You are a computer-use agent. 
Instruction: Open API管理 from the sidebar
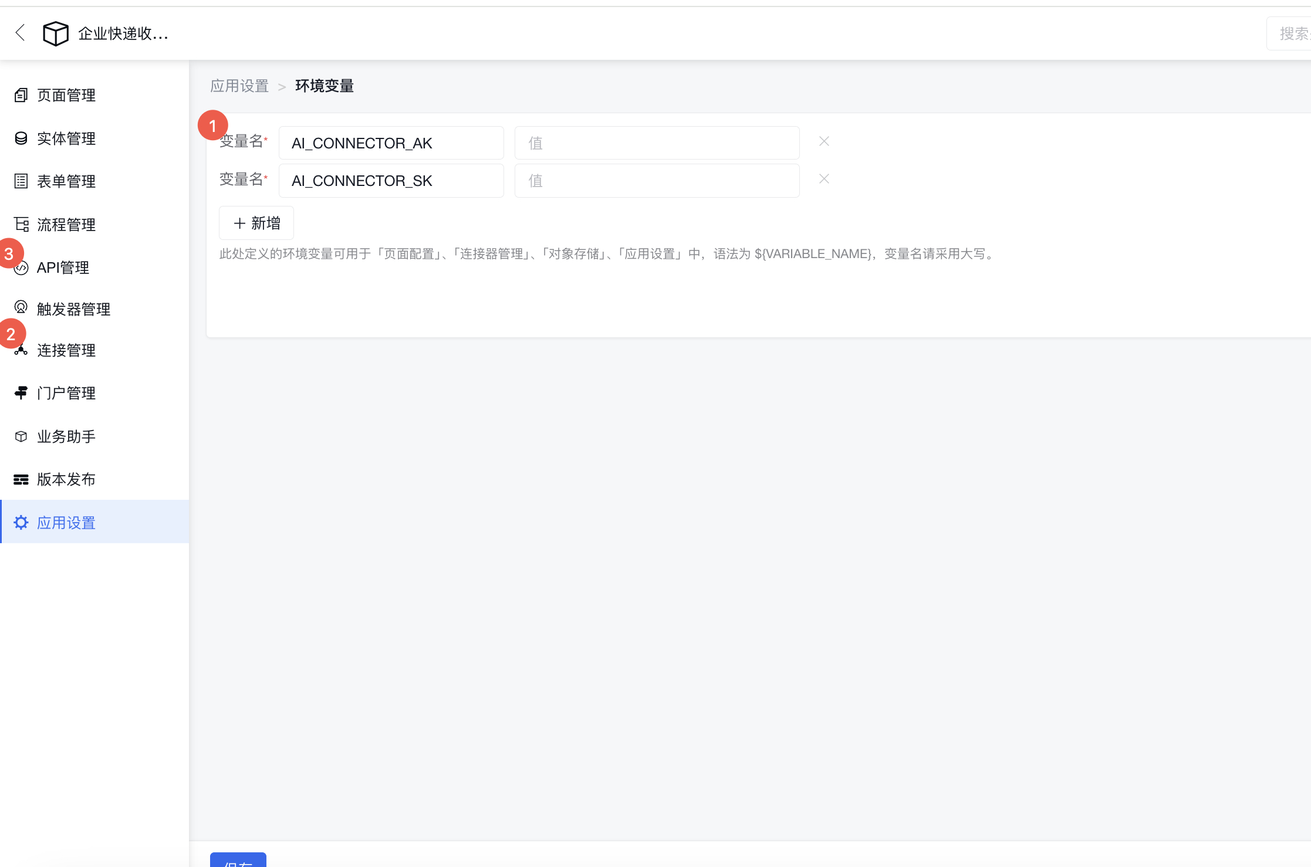click(x=63, y=267)
